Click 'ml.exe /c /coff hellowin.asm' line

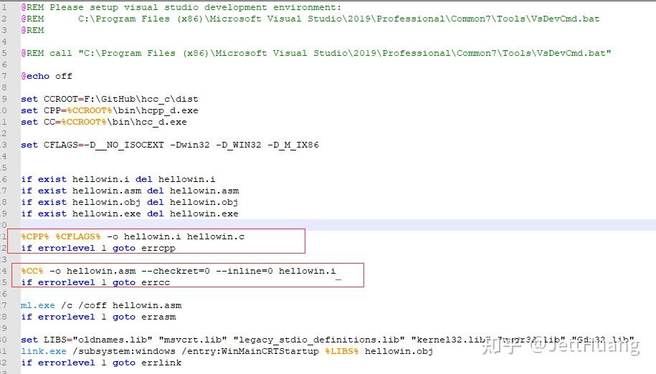point(101,305)
